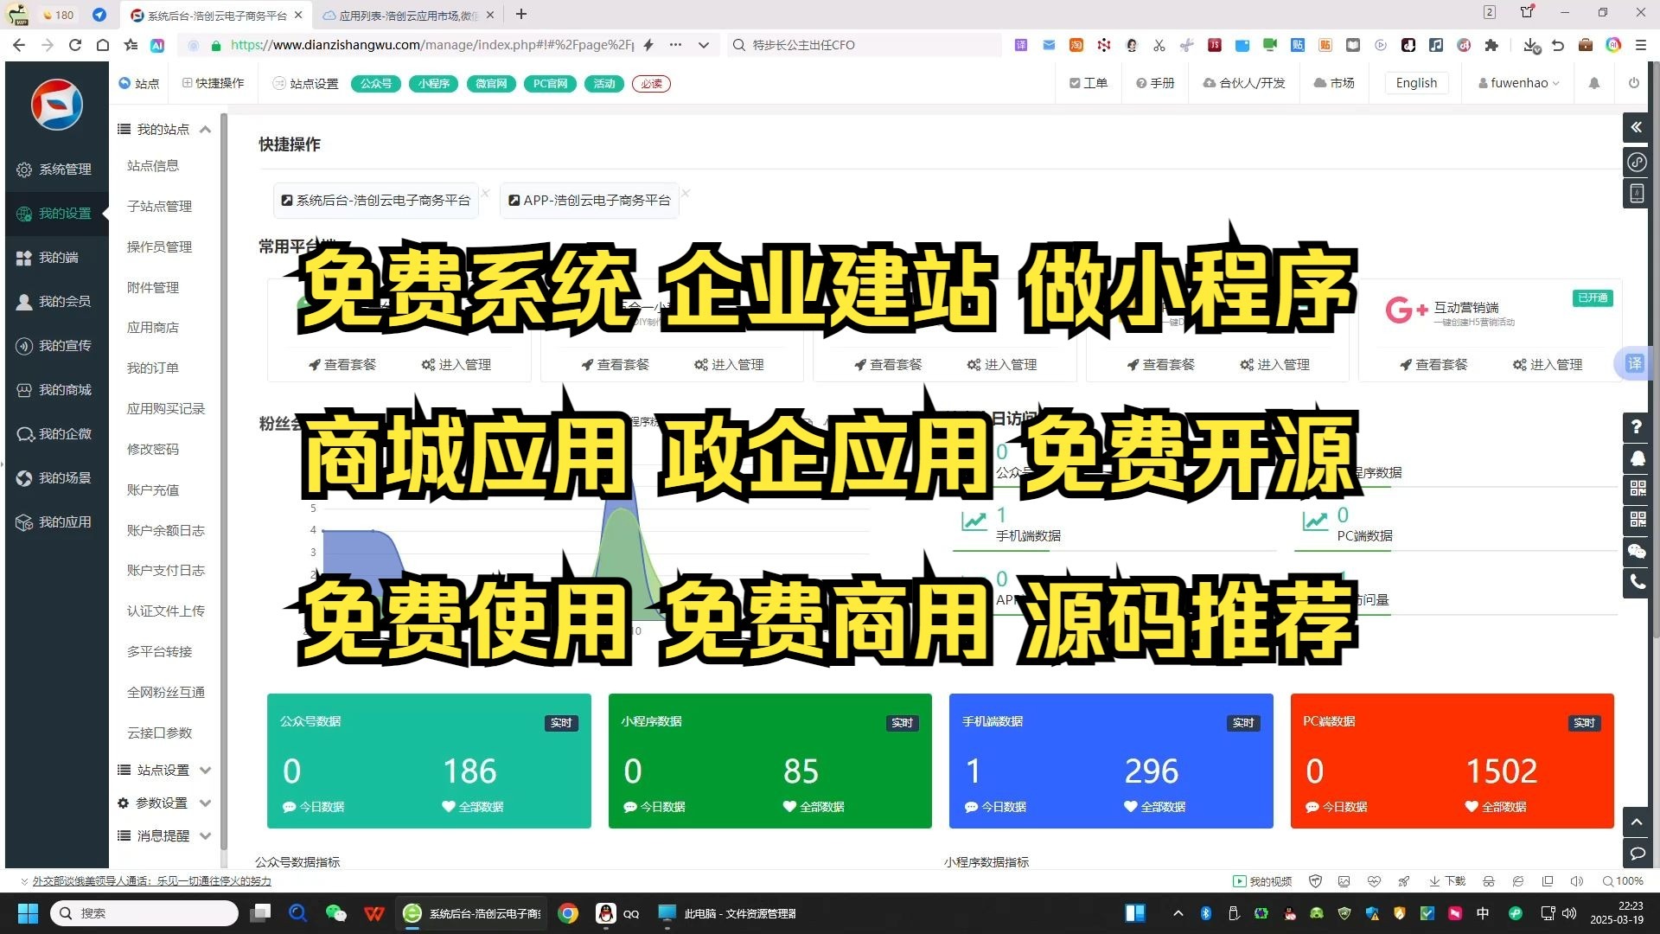
Task: Click 进入管理 on the 互动营销 card
Action: (x=1548, y=365)
